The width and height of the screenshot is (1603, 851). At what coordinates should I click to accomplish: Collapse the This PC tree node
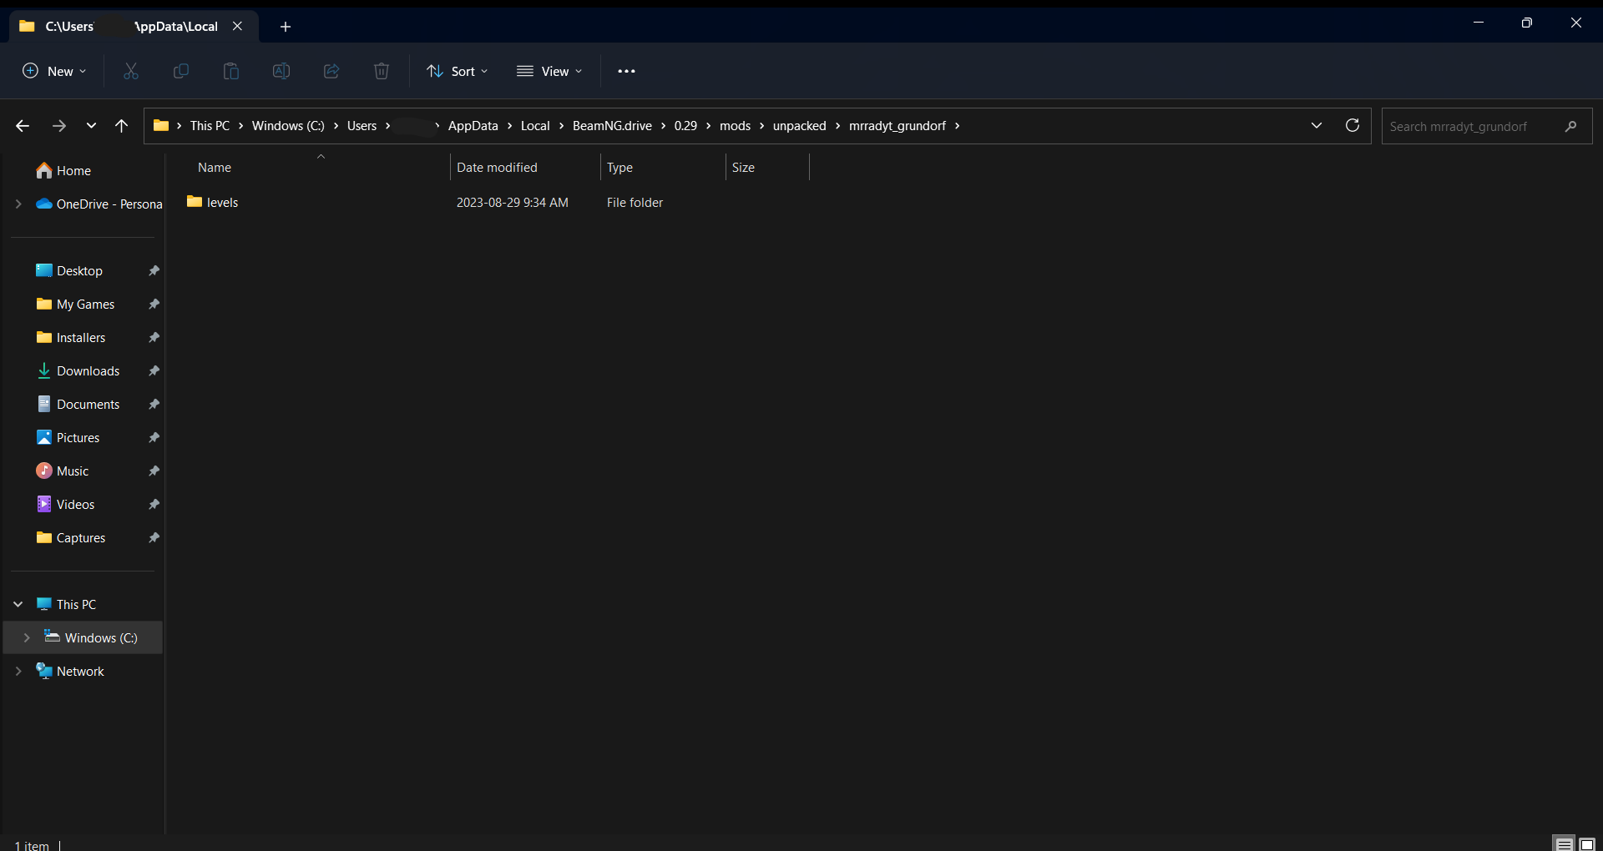pos(18,604)
